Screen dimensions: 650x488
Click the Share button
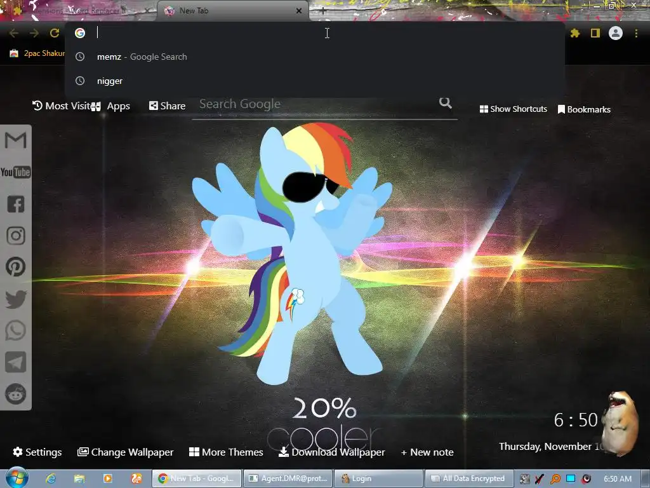pyautogui.click(x=167, y=106)
